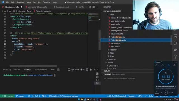
Task: Open the Go menu
Action: tap(34, 2)
